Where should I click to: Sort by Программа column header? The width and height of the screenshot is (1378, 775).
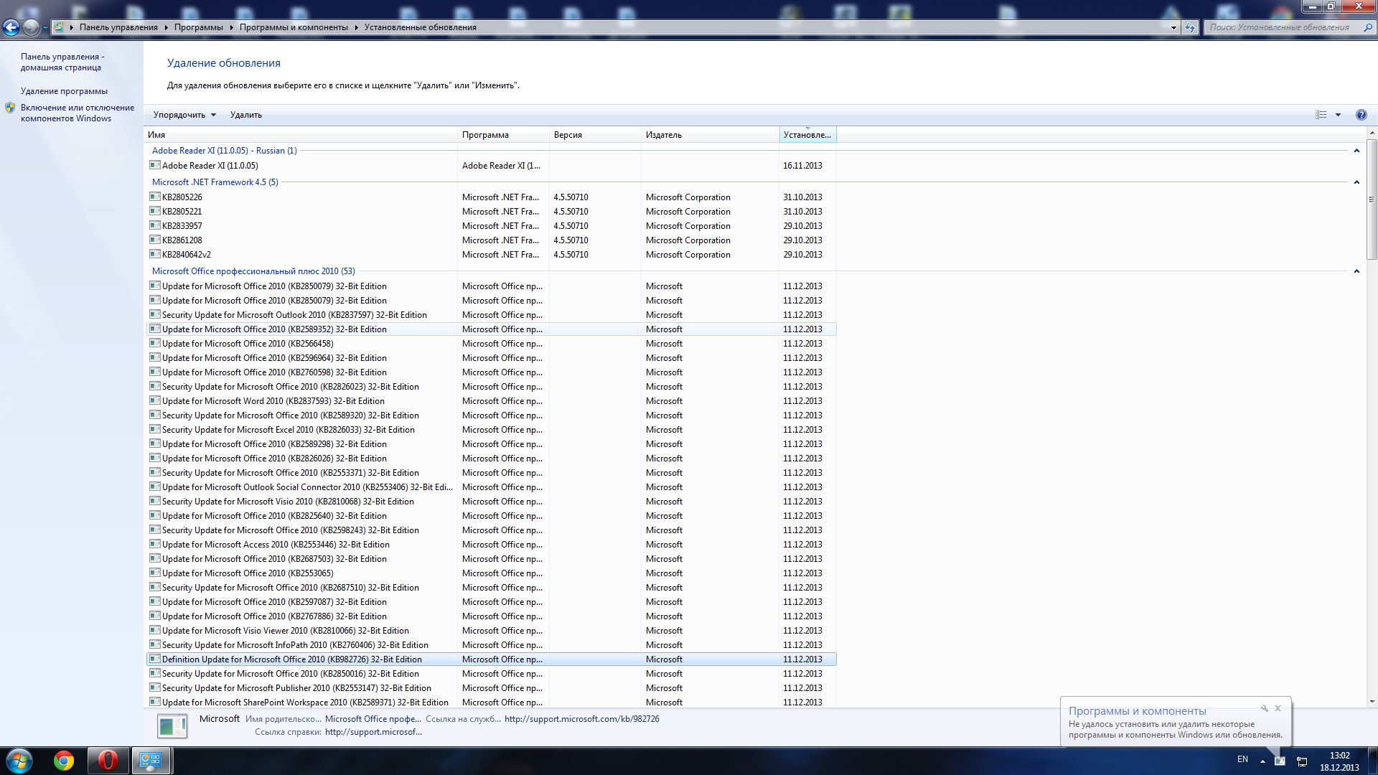503,135
